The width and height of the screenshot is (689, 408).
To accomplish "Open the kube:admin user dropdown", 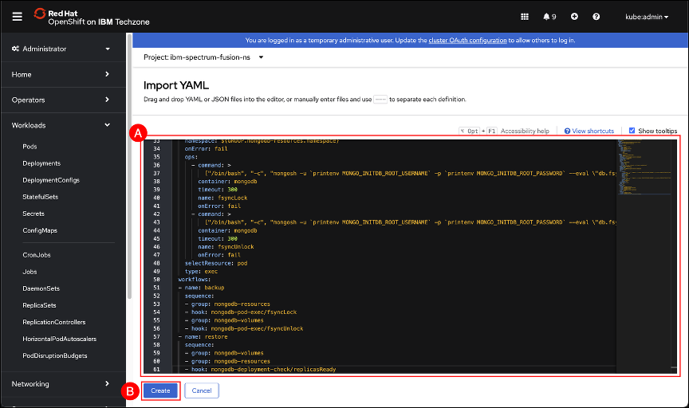I will coord(647,16).
